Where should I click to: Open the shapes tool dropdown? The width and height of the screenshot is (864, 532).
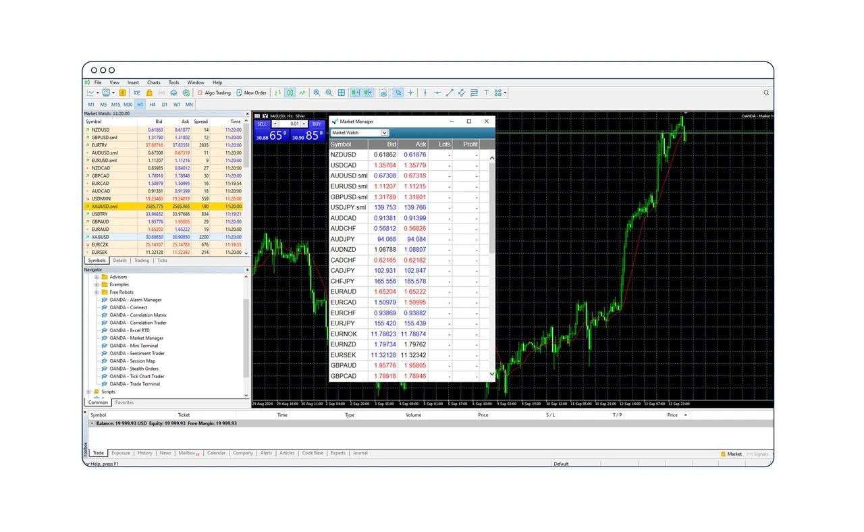[x=504, y=92]
